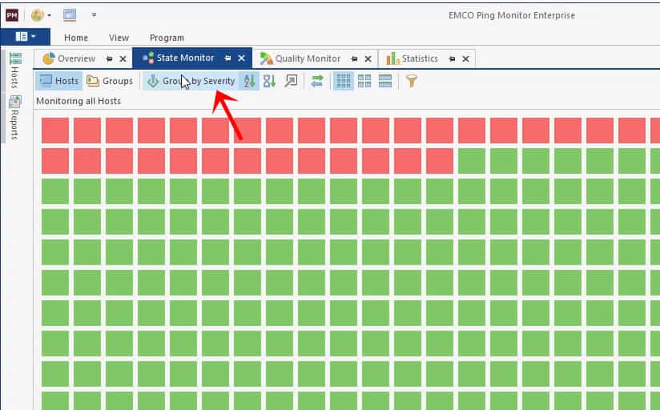Screen dimensions: 660x410
Task: Open the pop-out view icon in toolbar
Action: (291, 81)
